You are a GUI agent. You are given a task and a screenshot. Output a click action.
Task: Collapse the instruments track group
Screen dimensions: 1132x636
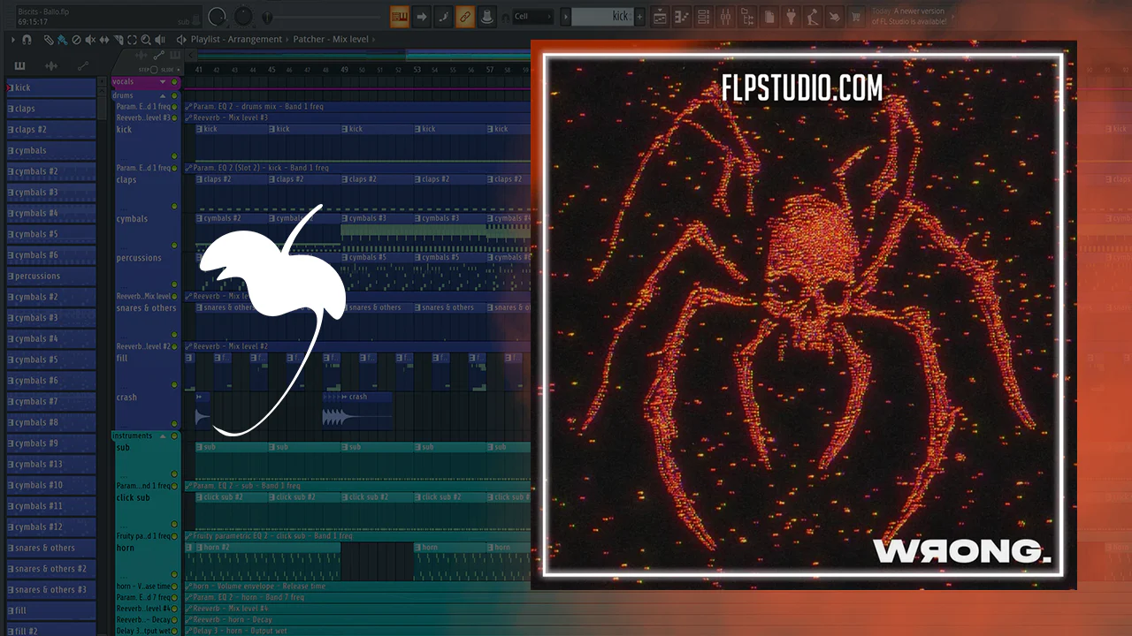coord(163,435)
